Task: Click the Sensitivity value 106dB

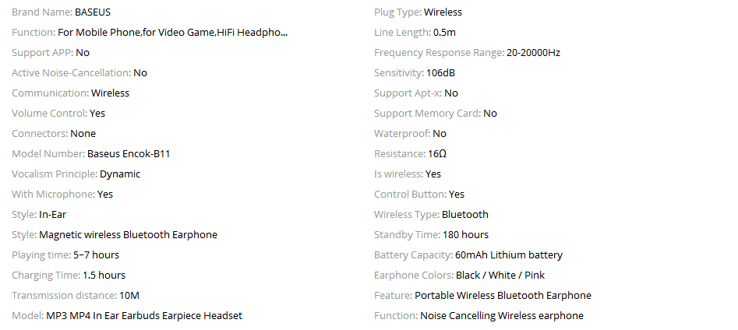Action: 440,73
